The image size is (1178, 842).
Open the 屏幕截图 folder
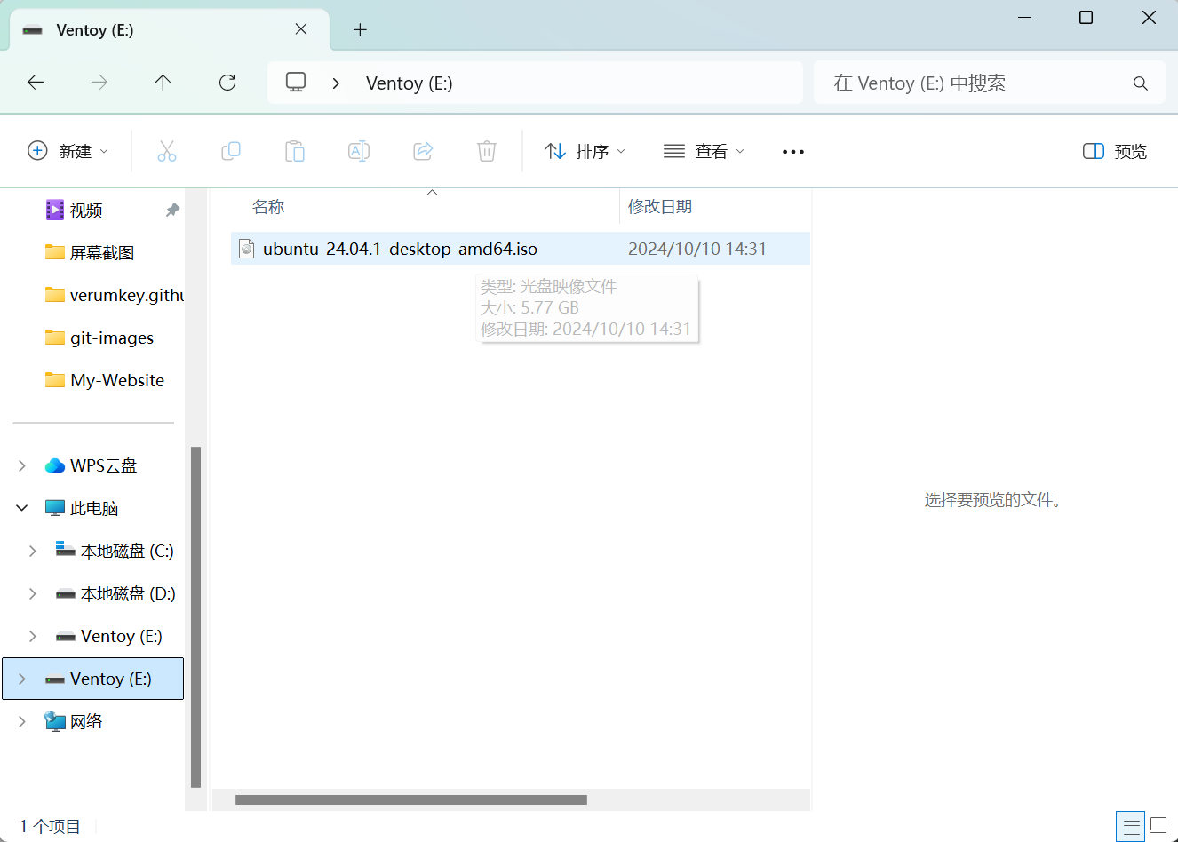90,252
